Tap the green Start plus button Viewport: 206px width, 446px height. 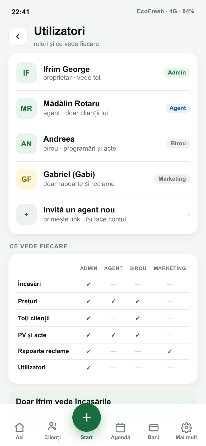point(87,417)
